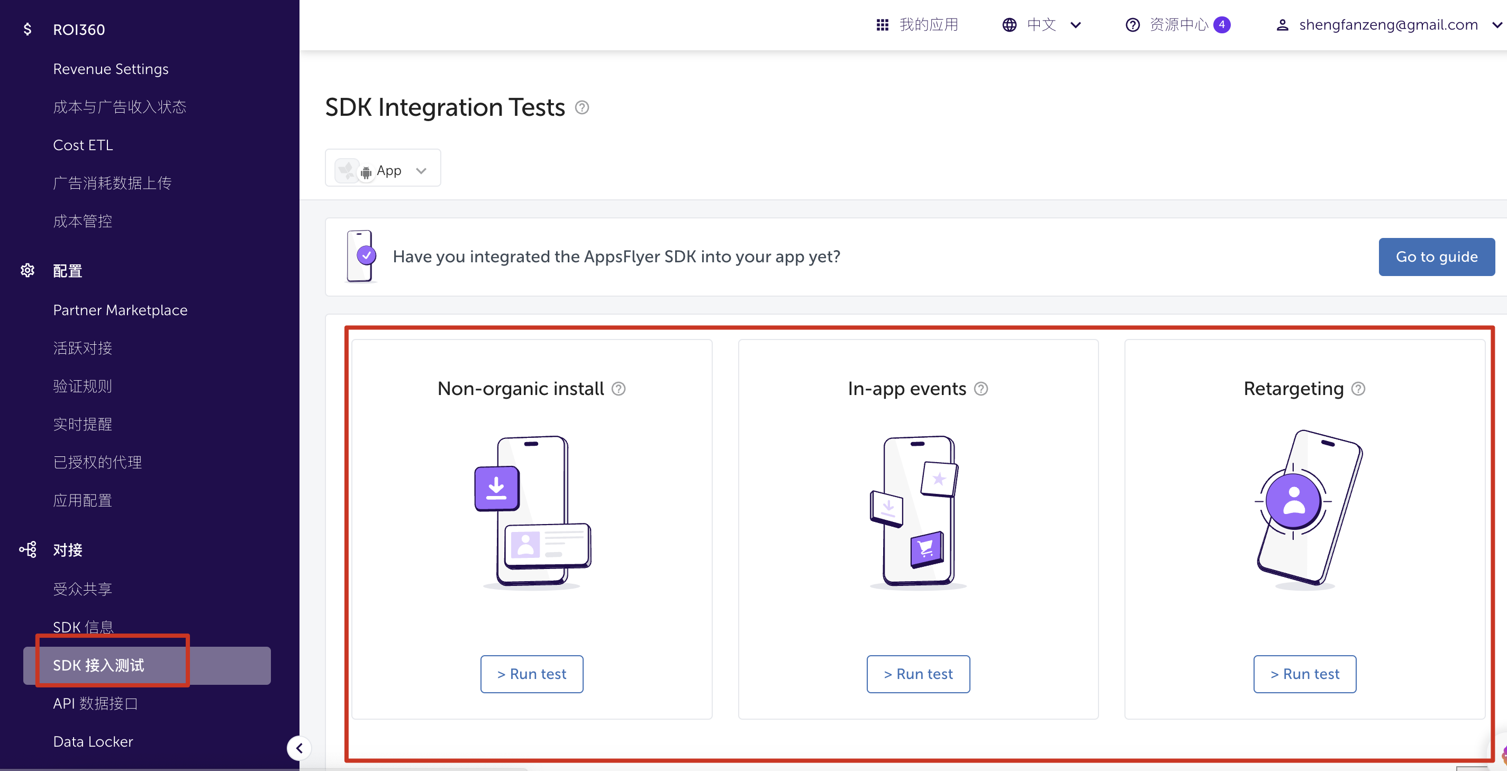Screen dimensions: 1507x771
Task: Open the 我的应用 grid icon
Action: 882,25
